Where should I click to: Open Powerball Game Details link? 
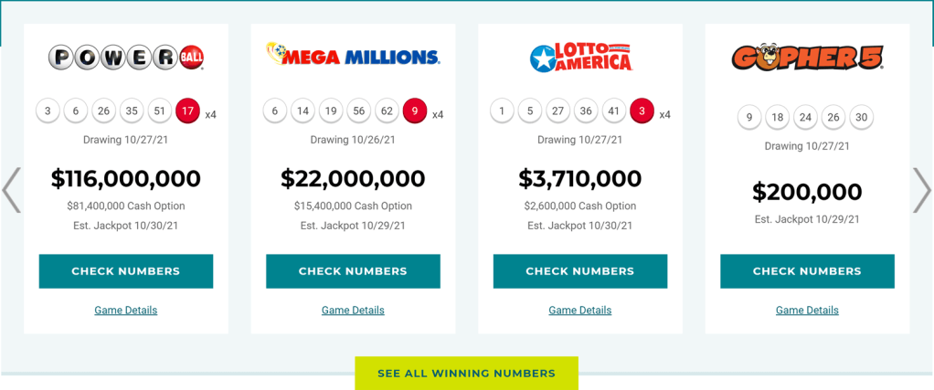pos(126,311)
